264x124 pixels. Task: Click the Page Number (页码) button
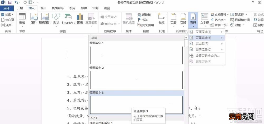click(x=193, y=20)
